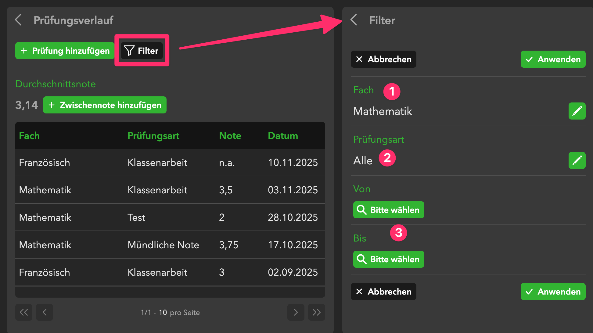Click back arrow in Prüfungsverlauf header
Image resolution: width=593 pixels, height=333 pixels.
(19, 20)
